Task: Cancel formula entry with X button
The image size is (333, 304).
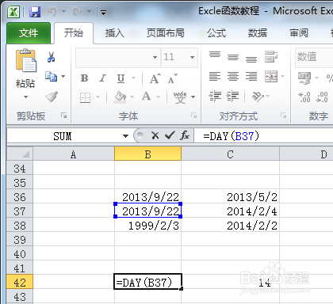Action: coord(155,136)
